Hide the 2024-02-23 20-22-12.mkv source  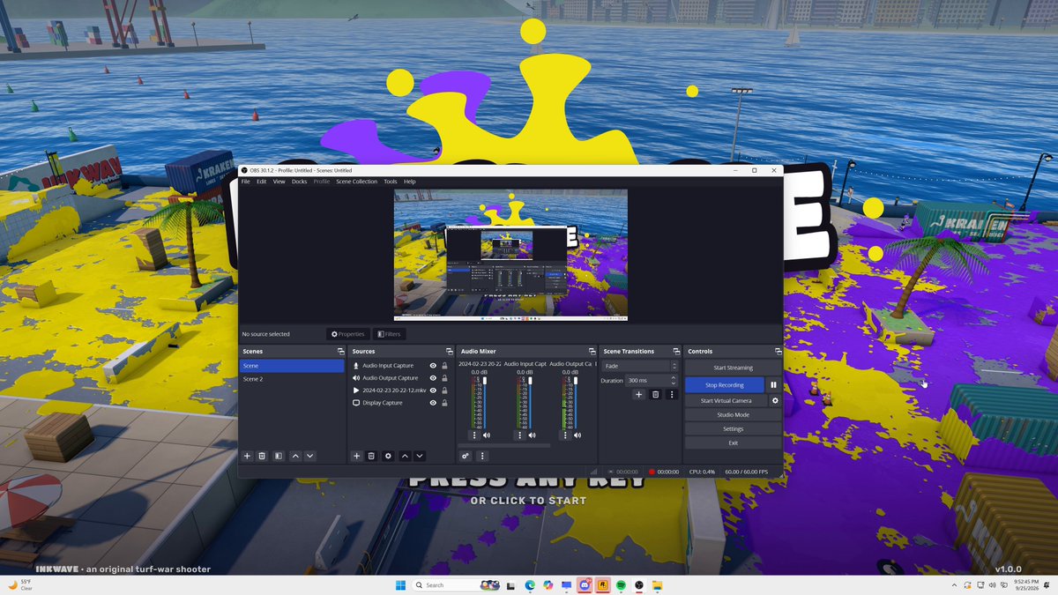[x=433, y=390]
